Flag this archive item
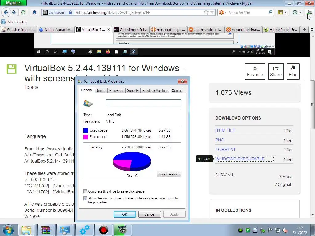 coord(293,71)
